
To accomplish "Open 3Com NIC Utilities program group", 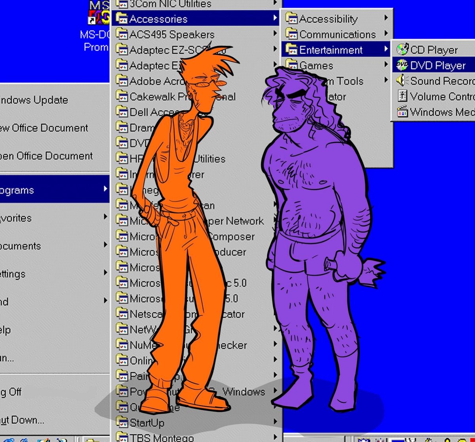I will [x=196, y=4].
